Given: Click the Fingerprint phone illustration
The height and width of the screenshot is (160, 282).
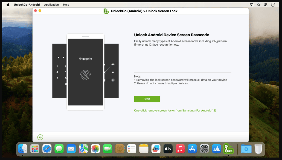Looking at the screenshot, I should pos(85,72).
